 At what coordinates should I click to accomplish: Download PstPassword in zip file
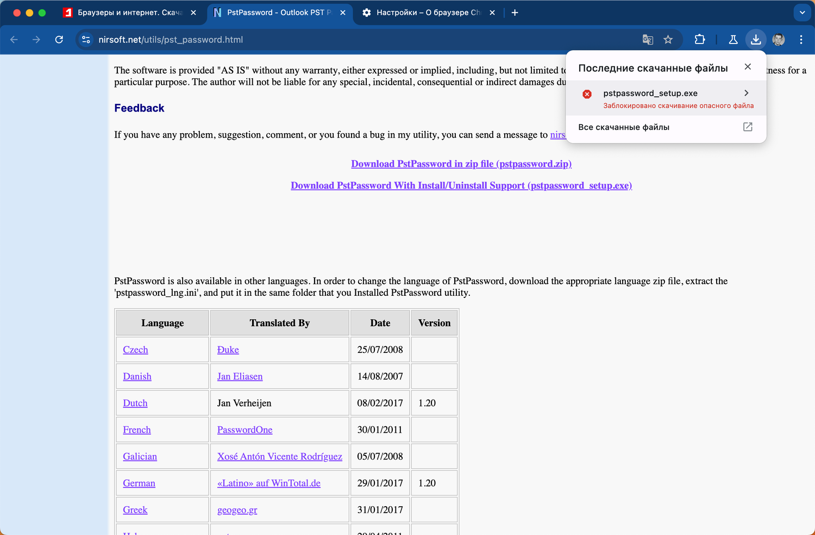461,164
